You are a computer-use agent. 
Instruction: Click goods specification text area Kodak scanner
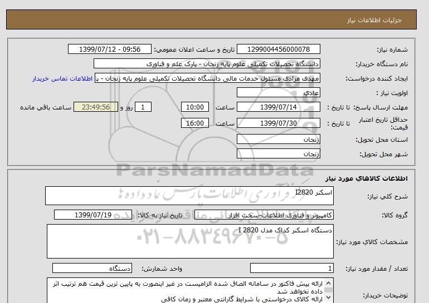190,241
